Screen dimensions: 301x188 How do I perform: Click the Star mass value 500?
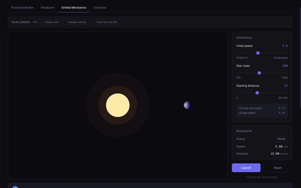pyautogui.click(x=285, y=66)
